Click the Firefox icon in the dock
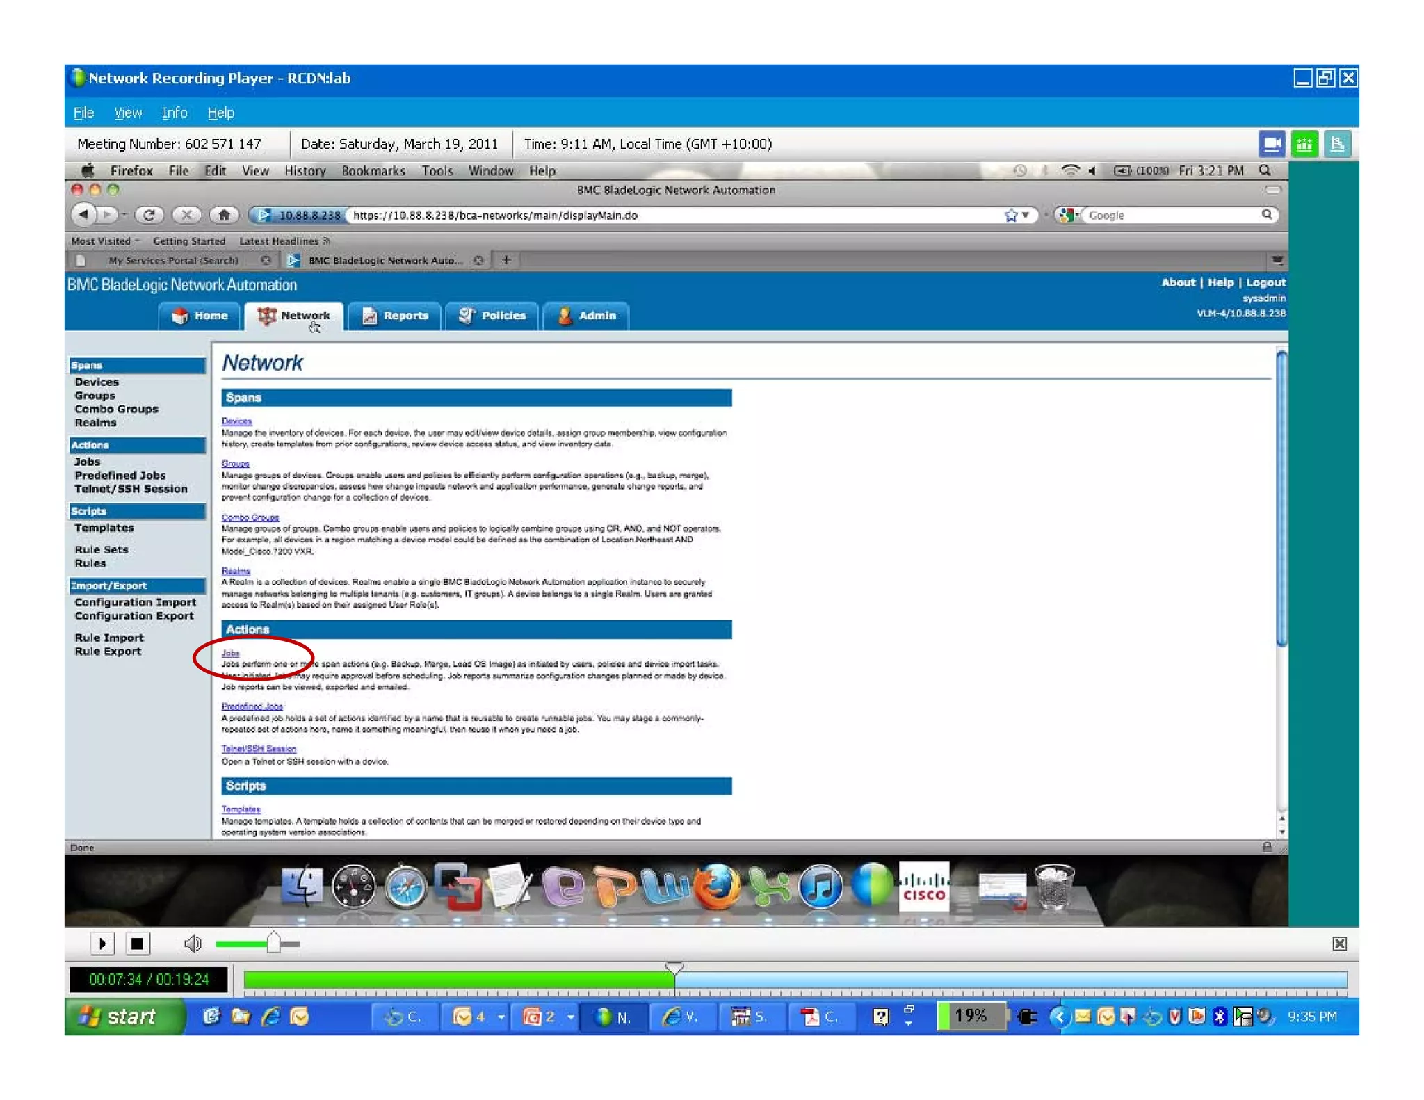 click(717, 887)
